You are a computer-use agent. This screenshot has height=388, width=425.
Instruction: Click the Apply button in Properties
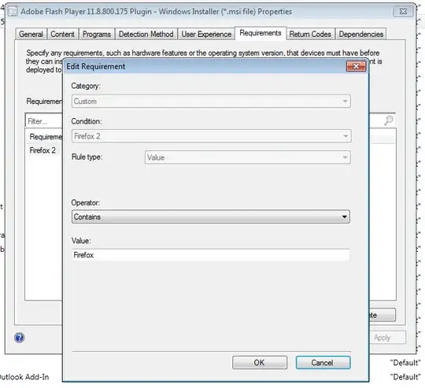click(x=387, y=338)
